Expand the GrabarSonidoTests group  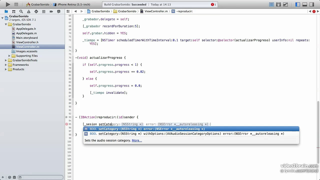[6, 60]
